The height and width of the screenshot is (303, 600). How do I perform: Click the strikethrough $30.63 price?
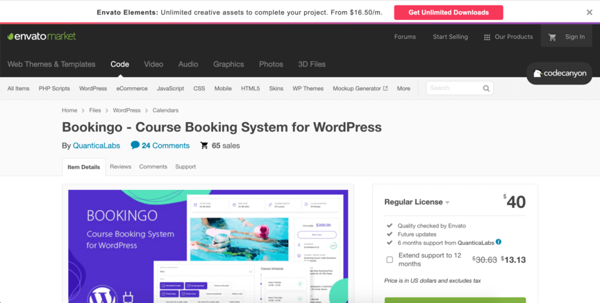point(485,260)
